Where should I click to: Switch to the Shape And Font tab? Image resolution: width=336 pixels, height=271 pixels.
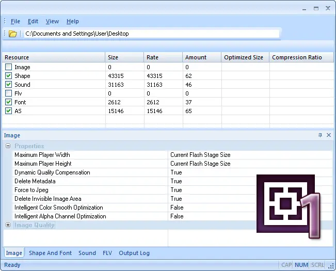click(x=50, y=253)
